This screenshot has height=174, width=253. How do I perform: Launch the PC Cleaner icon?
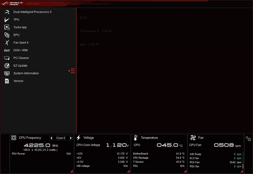click(7, 58)
